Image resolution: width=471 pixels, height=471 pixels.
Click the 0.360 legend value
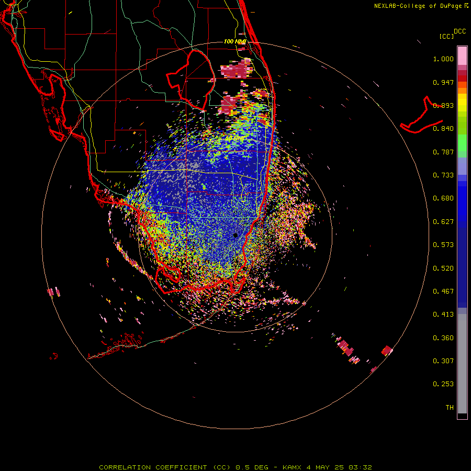443,338
